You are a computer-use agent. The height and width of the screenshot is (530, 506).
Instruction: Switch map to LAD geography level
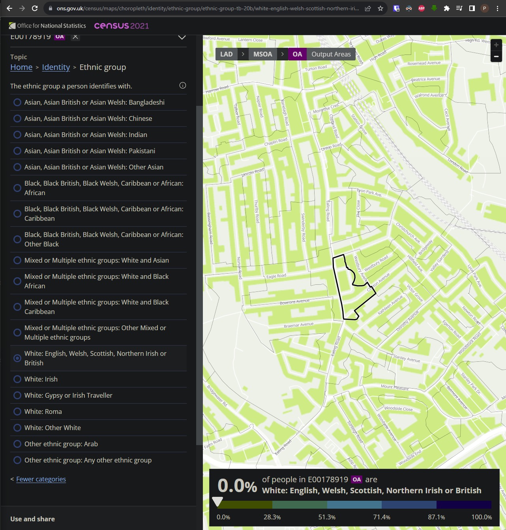226,54
